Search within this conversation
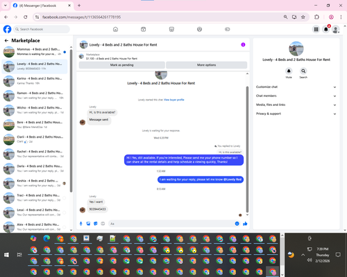 click(x=303, y=71)
